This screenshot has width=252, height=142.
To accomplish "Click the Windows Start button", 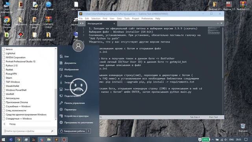I will 3,140.
